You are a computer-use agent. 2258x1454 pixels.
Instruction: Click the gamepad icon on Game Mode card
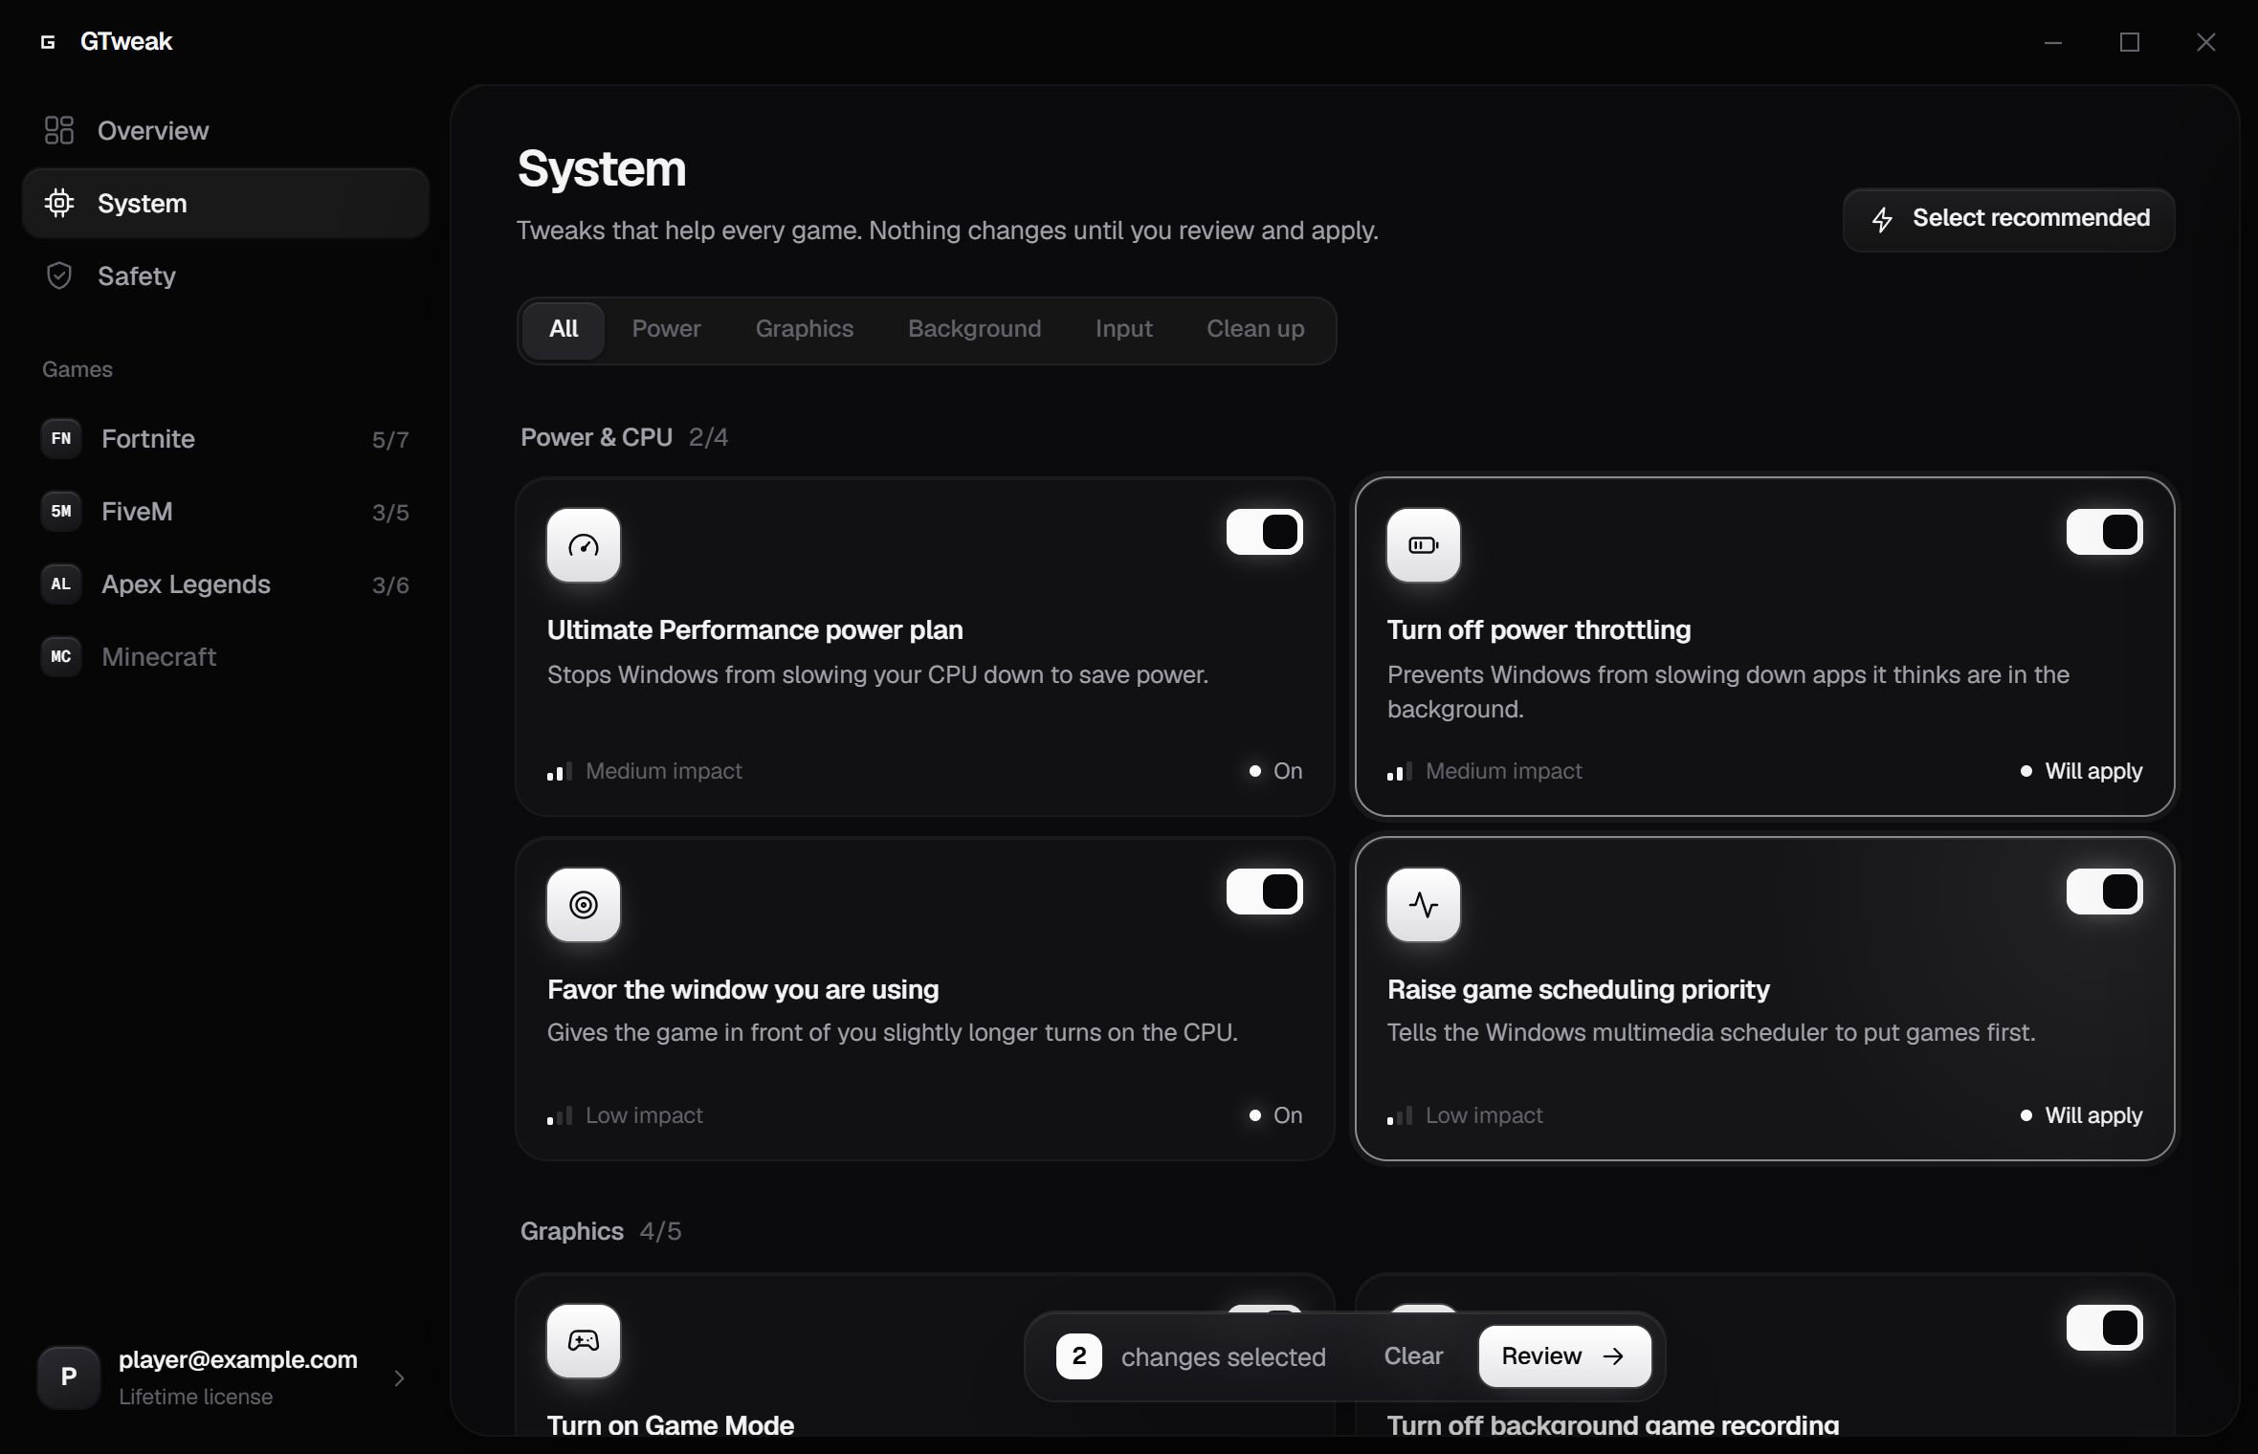pyautogui.click(x=584, y=1341)
